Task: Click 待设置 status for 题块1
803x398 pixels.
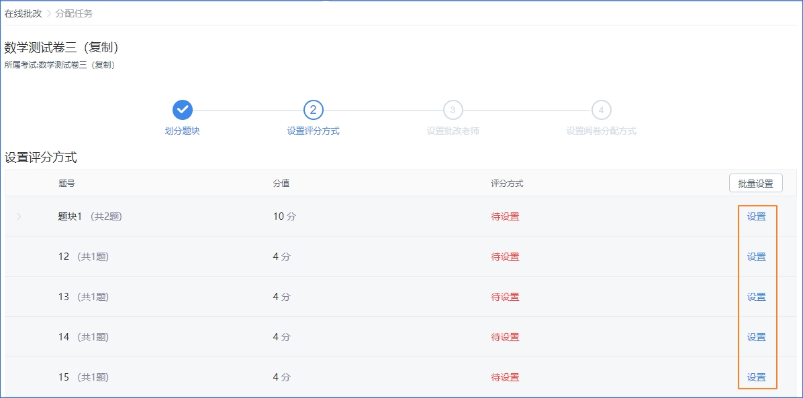Action: click(505, 216)
